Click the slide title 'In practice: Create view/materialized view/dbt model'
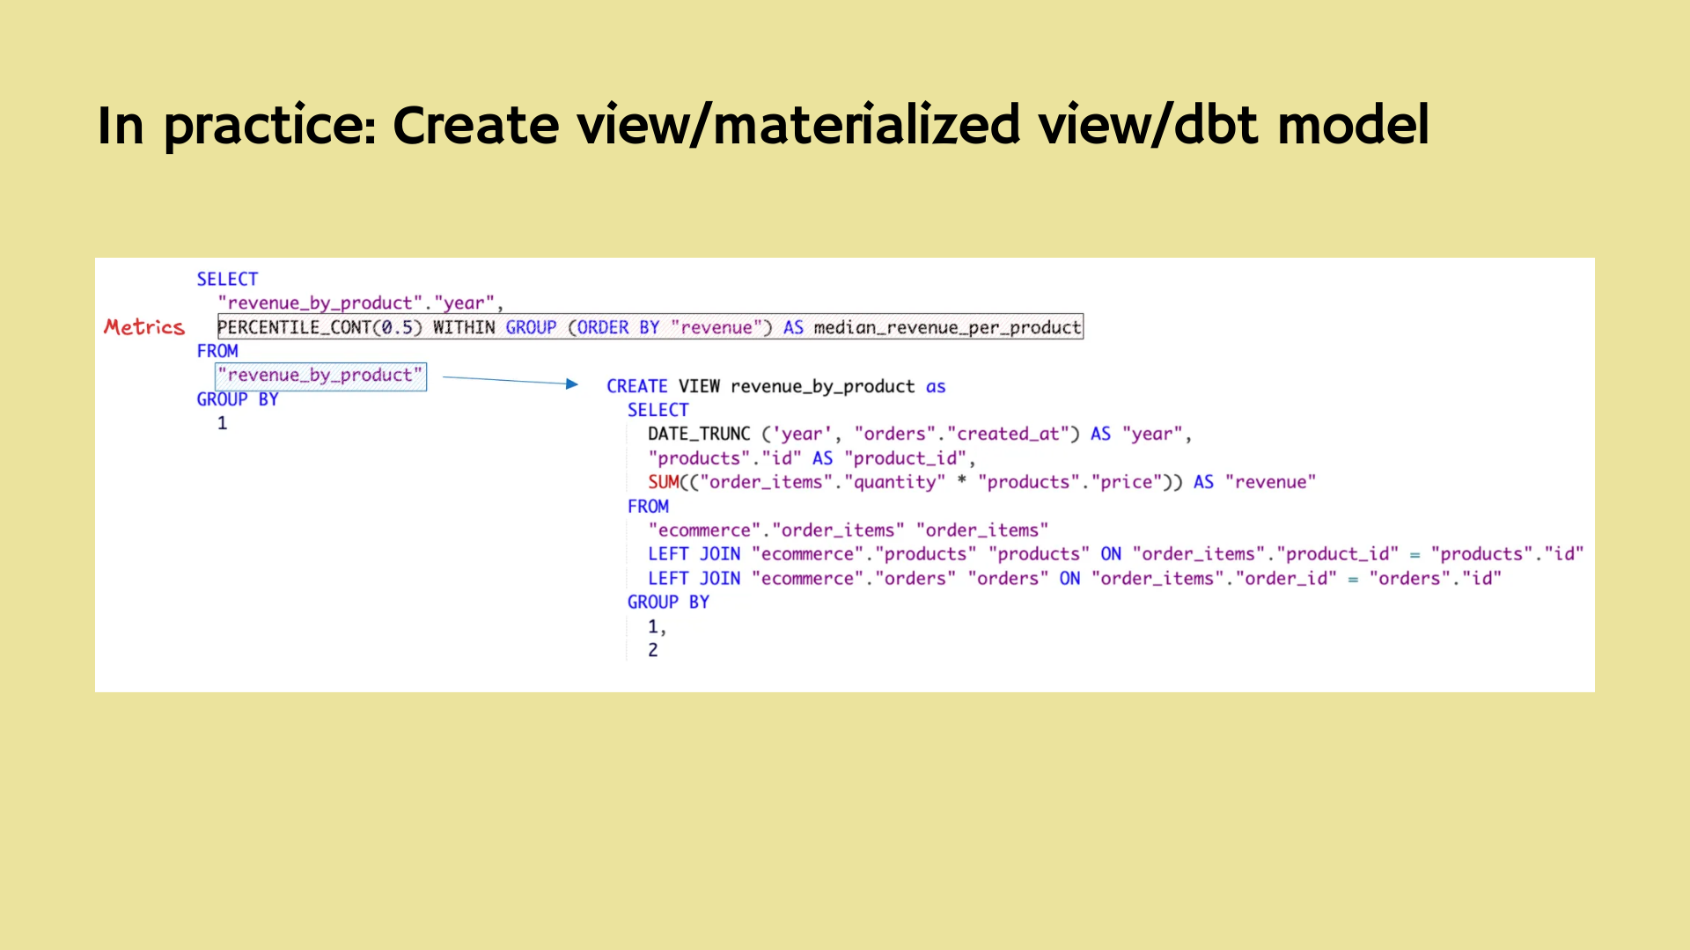The width and height of the screenshot is (1690, 950). [762, 125]
